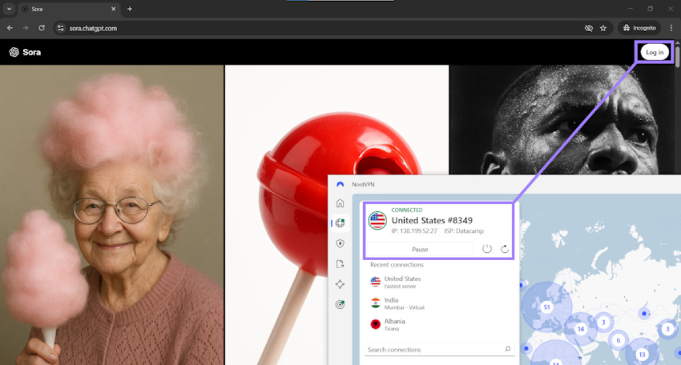Image resolution: width=681 pixels, height=365 pixels.
Task: Open the NordVPN Home section
Action: pos(340,203)
